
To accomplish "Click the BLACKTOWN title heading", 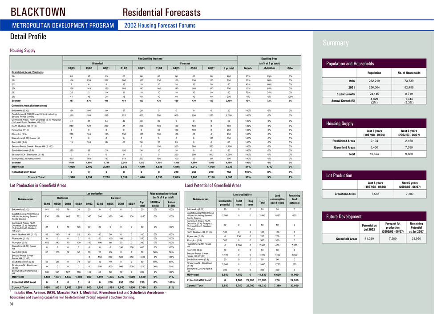I will pos(38,12).
